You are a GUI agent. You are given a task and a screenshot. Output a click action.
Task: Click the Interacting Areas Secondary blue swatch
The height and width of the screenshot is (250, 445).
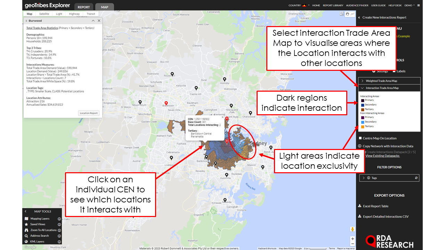click(x=363, y=105)
